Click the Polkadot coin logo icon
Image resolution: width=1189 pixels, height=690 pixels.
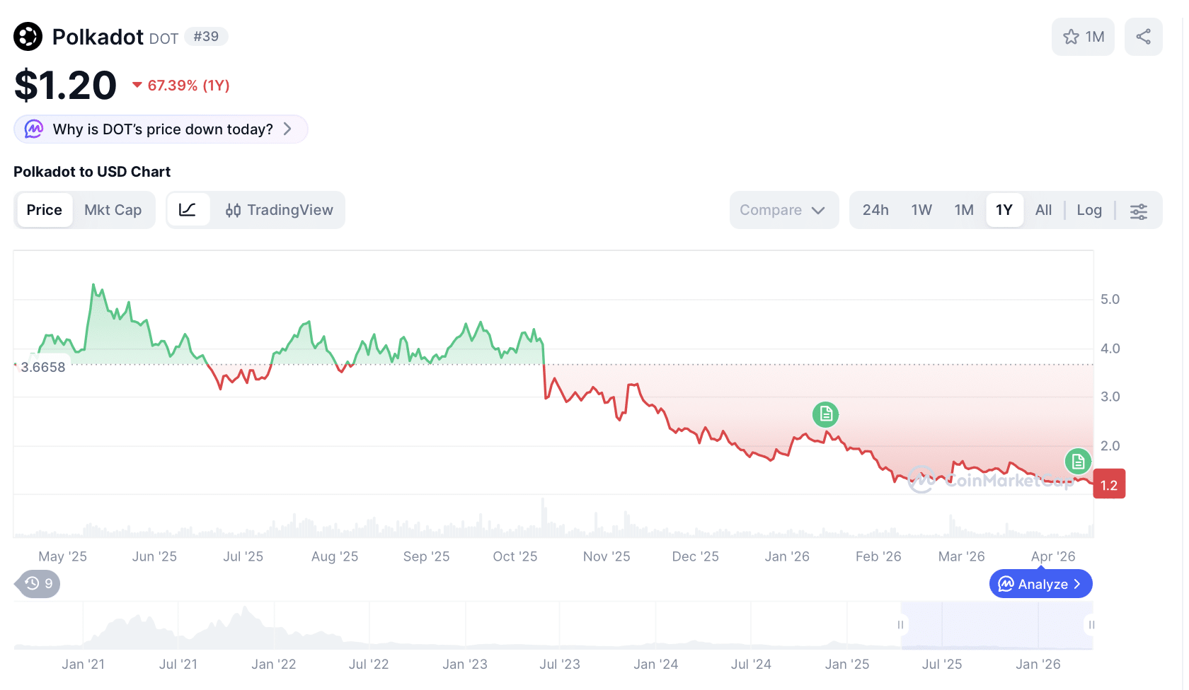click(28, 37)
